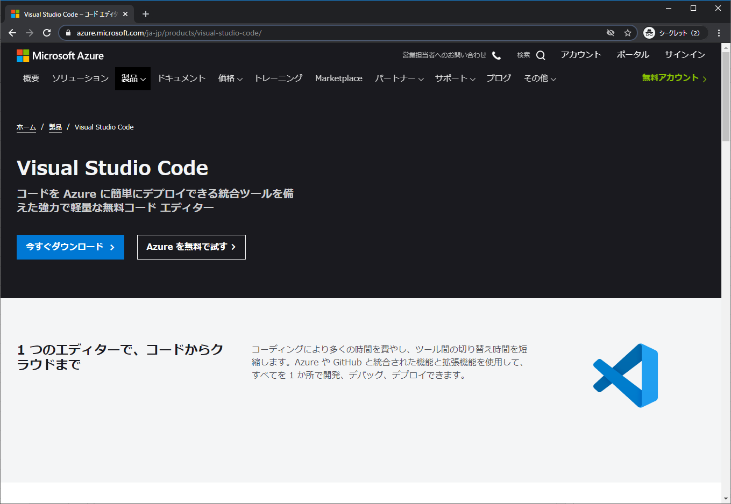Open the ポータル link
731x504 pixels.
tap(633, 55)
